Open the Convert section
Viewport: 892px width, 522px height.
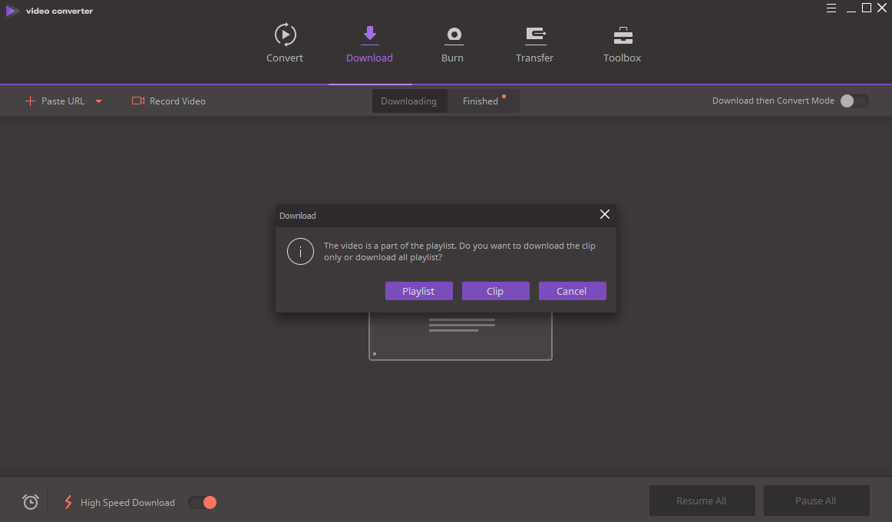tap(285, 43)
